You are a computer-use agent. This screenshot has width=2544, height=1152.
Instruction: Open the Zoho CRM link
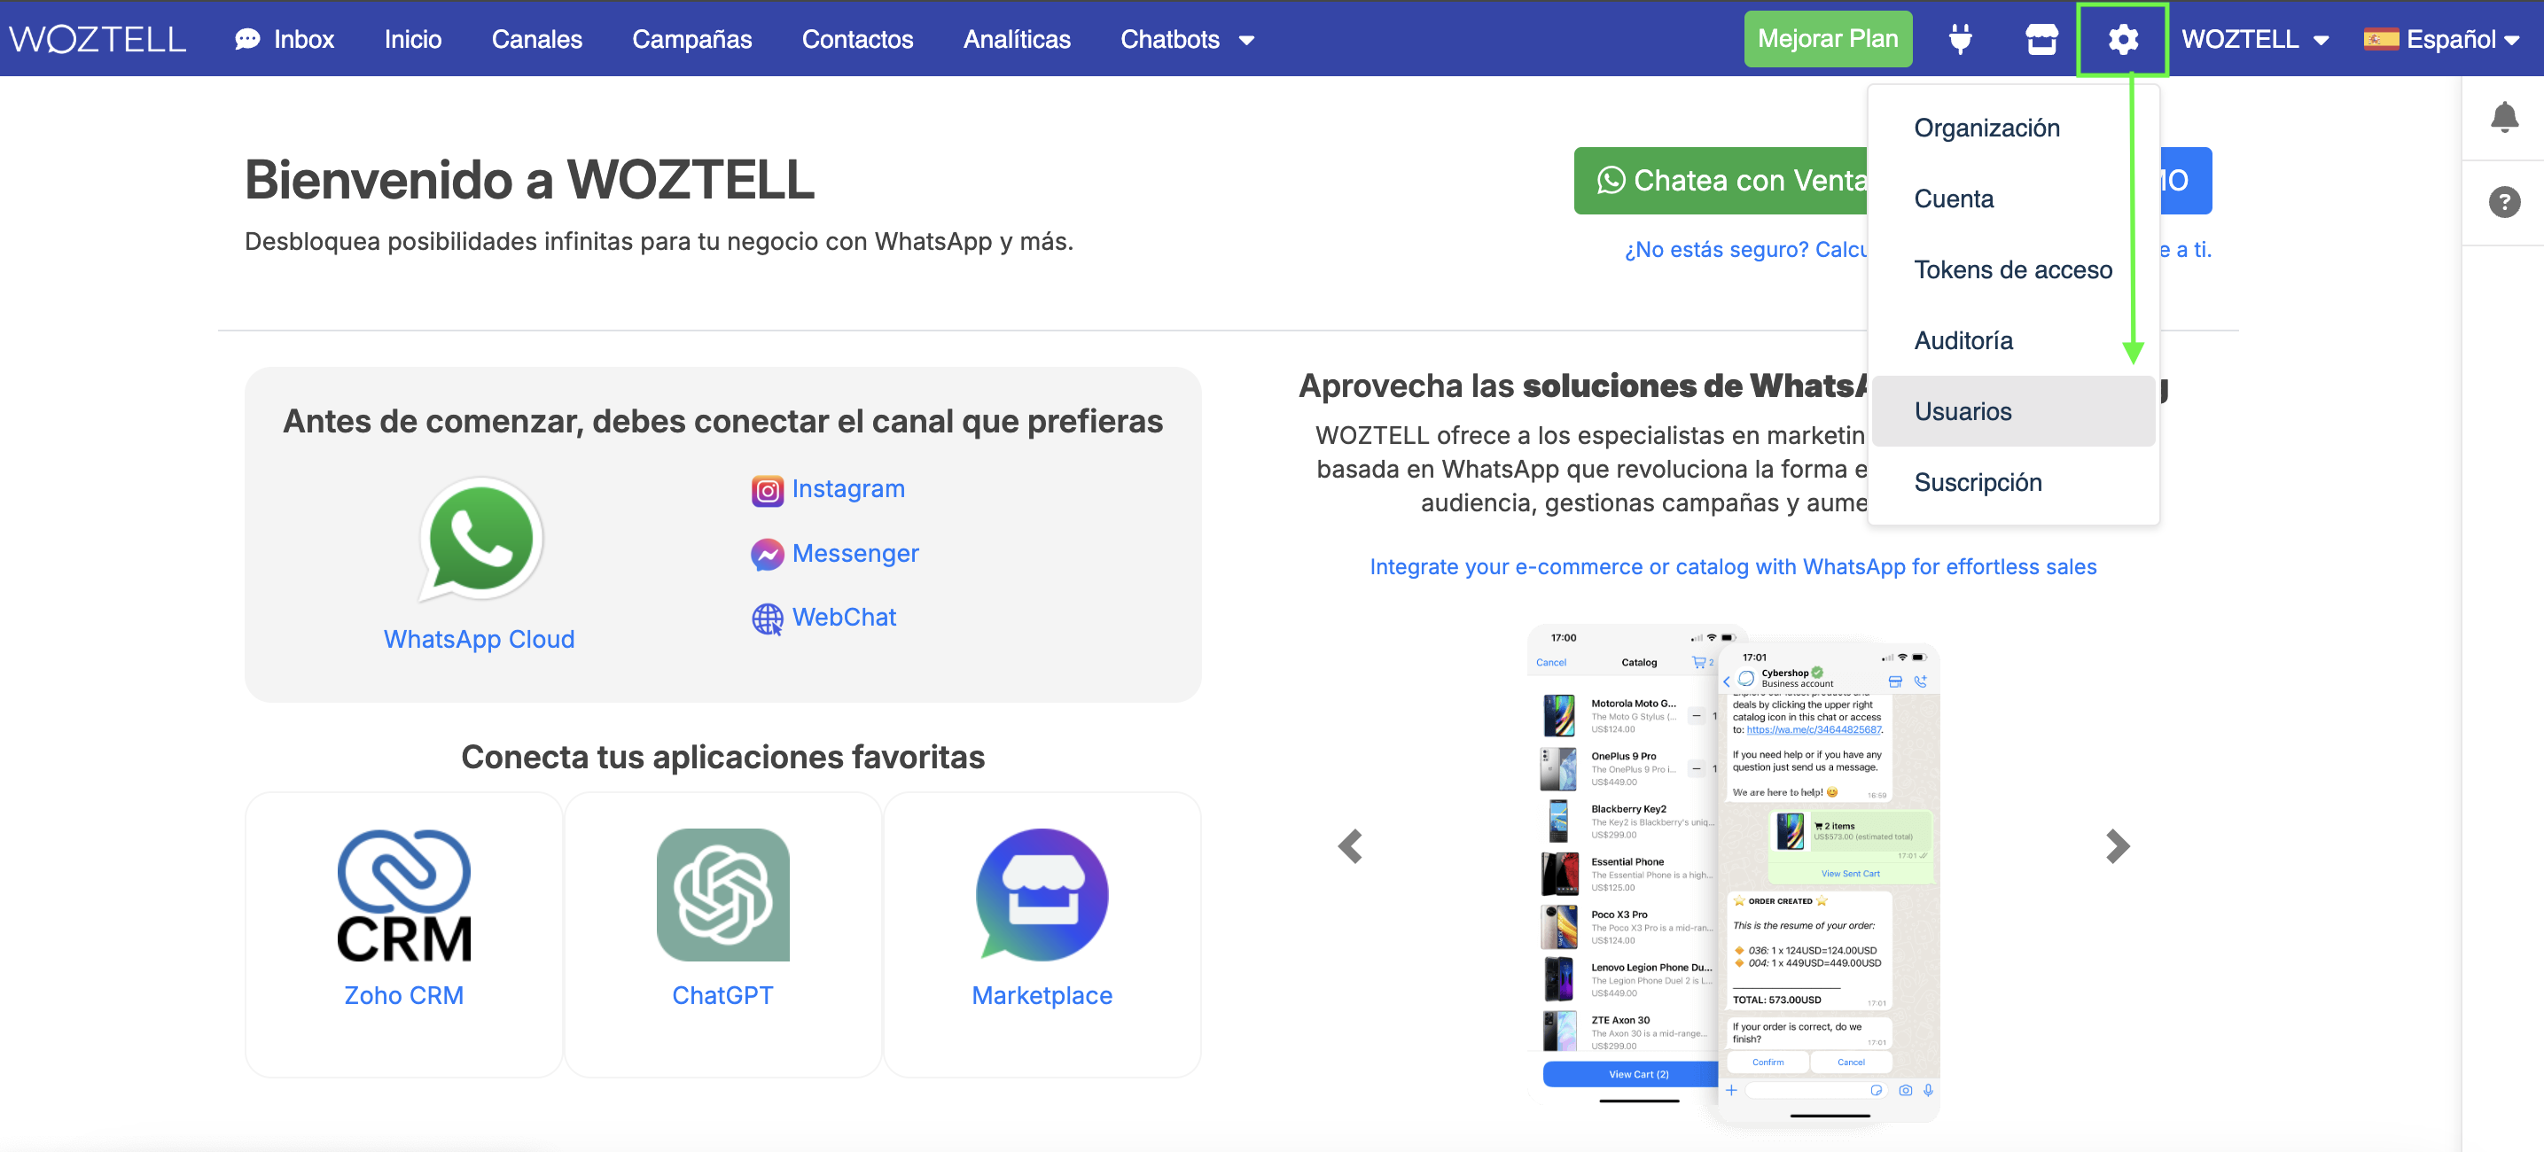404,996
